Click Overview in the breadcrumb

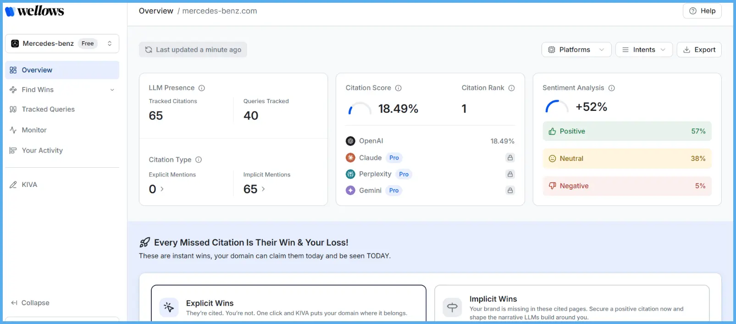(156, 11)
